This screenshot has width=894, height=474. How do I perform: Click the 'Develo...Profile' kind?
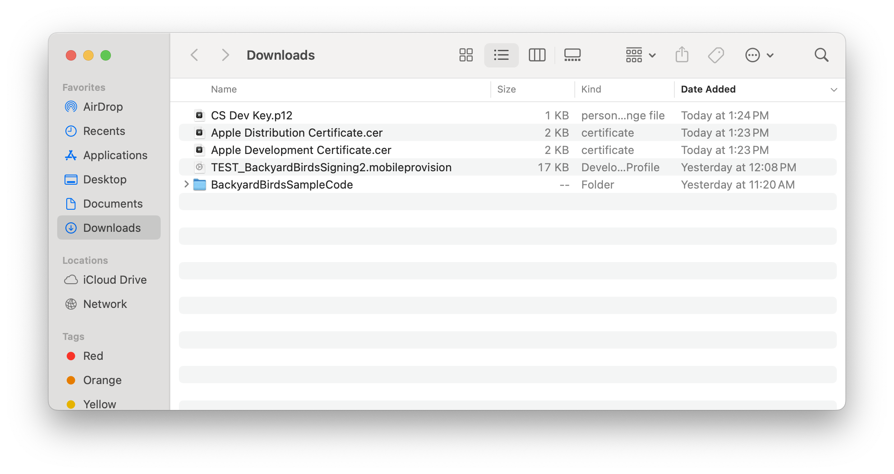[x=620, y=167]
